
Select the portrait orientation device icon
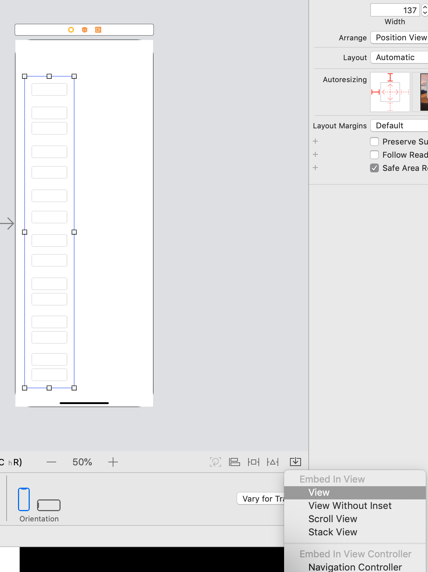[x=24, y=499]
